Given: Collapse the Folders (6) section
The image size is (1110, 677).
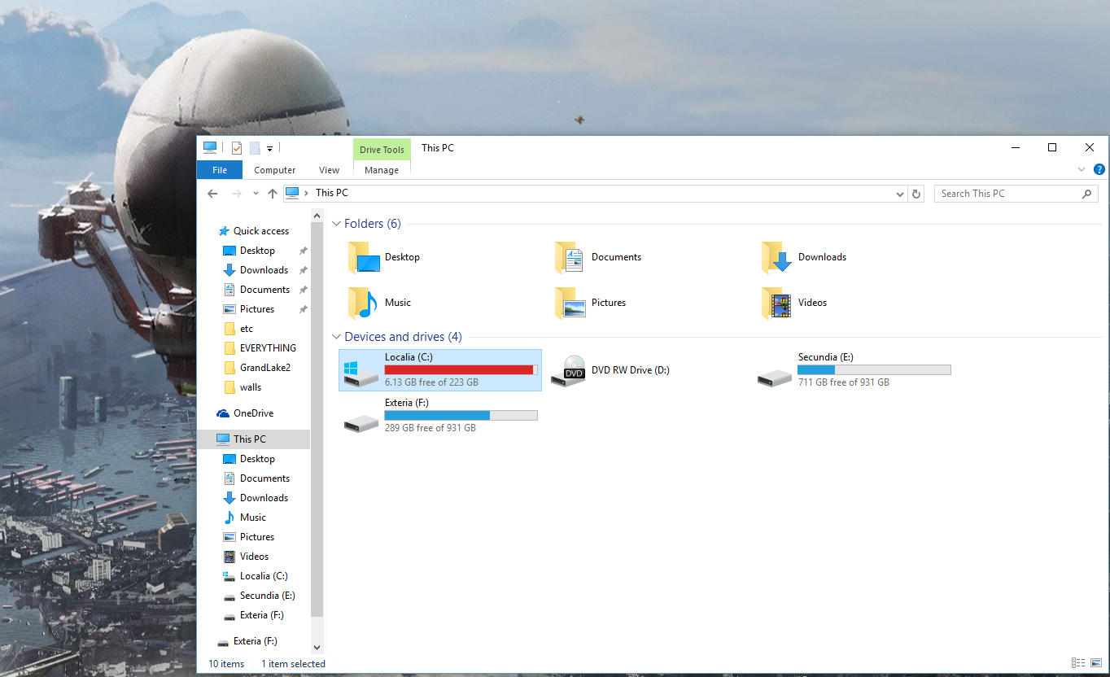Looking at the screenshot, I should 336,223.
